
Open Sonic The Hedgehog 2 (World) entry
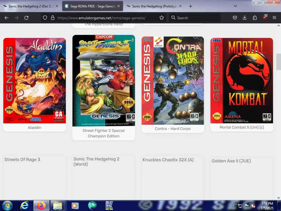pyautogui.click(x=96, y=162)
